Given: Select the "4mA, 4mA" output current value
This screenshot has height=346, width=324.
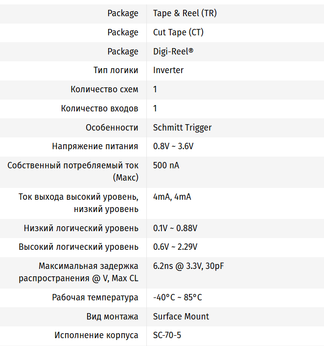Looking at the screenshot, I should pyautogui.click(x=172, y=197).
